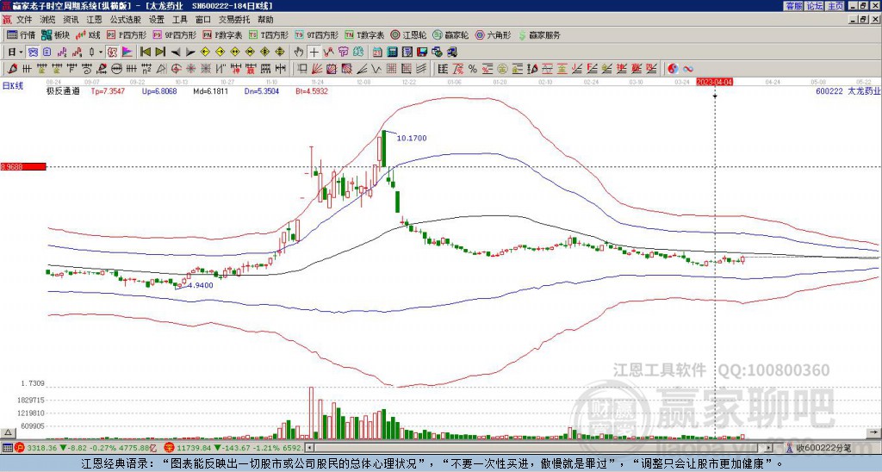Open the calendar 21 icon

[x=377, y=52]
